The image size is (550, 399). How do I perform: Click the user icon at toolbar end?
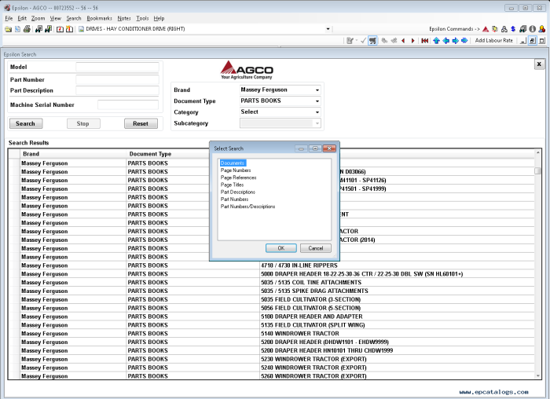click(542, 29)
